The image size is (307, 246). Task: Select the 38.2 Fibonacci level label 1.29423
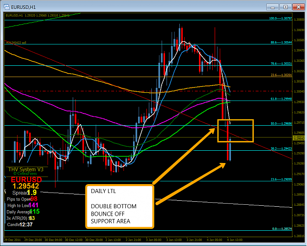coord(281,149)
